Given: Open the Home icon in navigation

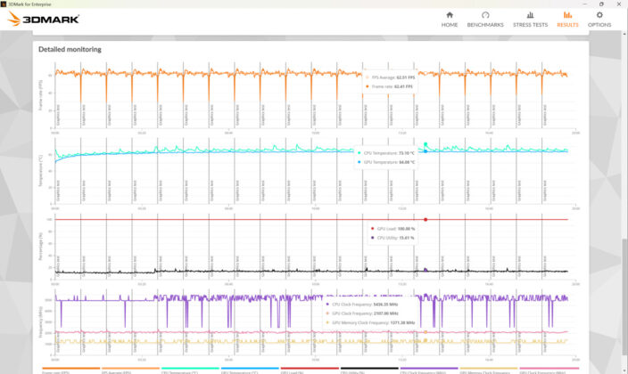Looking at the screenshot, I should [450, 15].
